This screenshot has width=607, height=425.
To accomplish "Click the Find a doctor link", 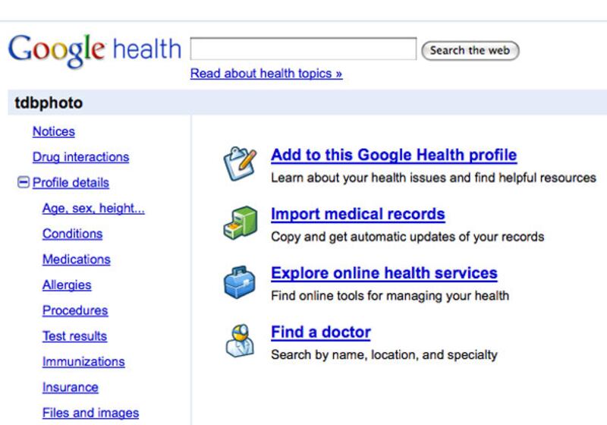I will [x=320, y=332].
